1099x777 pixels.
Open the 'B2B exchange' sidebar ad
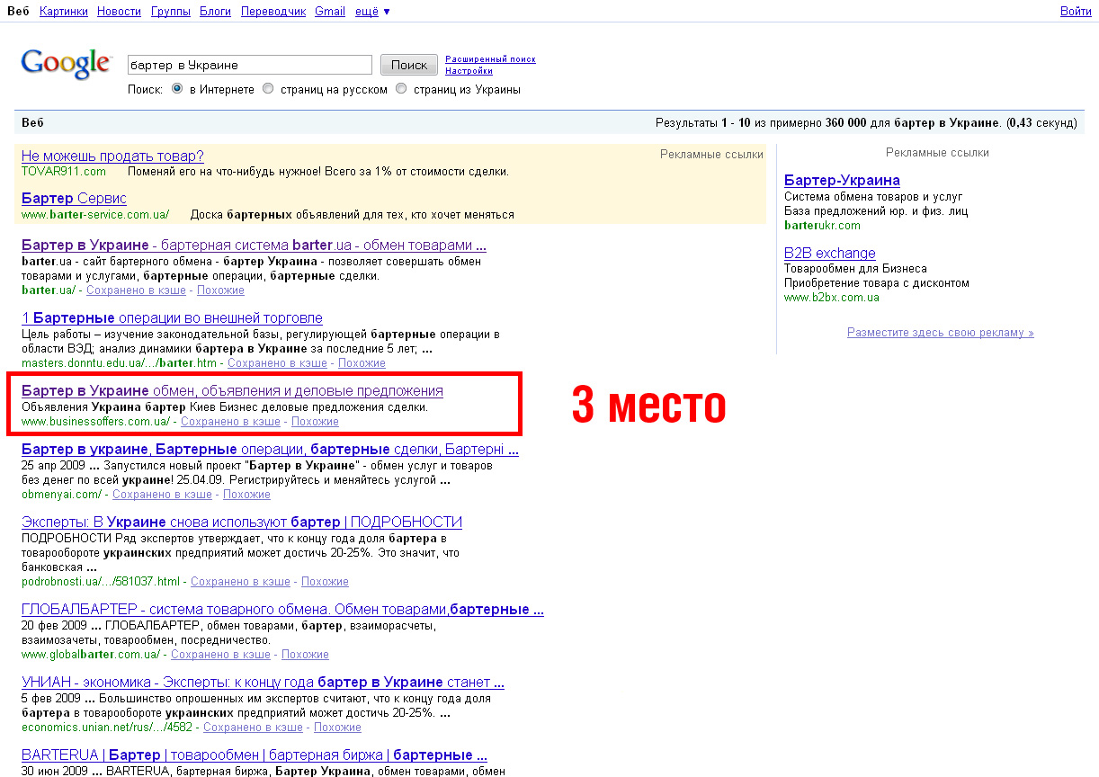click(x=829, y=253)
